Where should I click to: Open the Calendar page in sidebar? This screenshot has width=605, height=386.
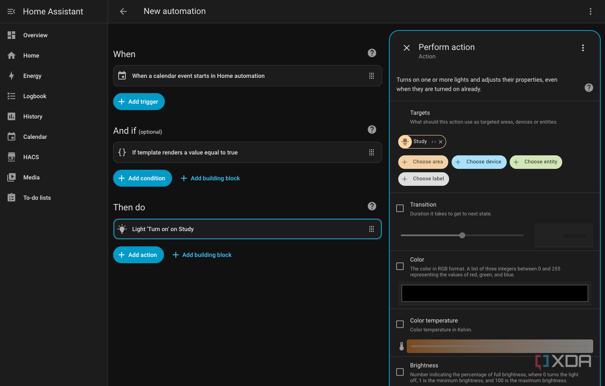[x=54, y=137]
